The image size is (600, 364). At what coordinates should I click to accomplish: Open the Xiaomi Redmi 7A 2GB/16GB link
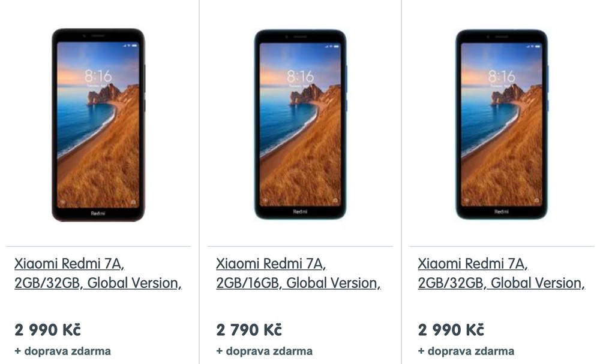tap(298, 273)
